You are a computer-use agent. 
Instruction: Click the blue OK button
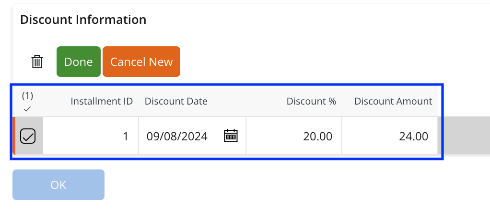click(58, 185)
